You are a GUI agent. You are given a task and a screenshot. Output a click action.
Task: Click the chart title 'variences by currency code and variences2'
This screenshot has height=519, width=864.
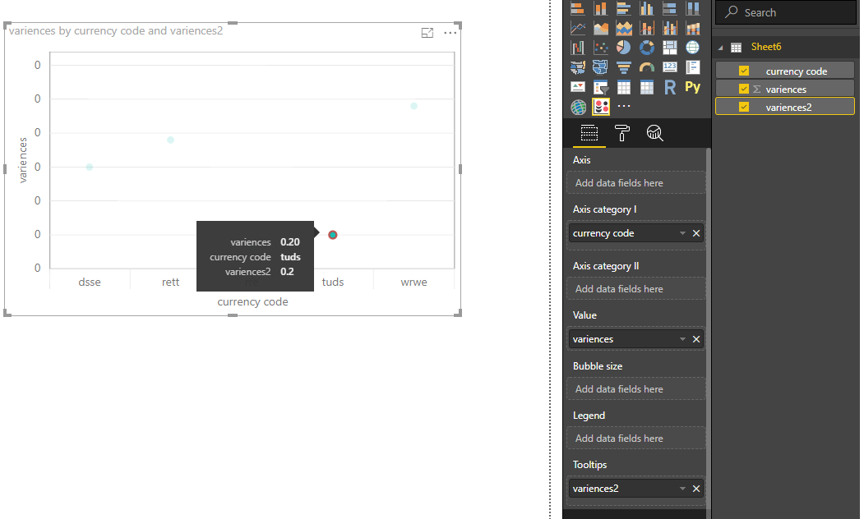pos(116,31)
